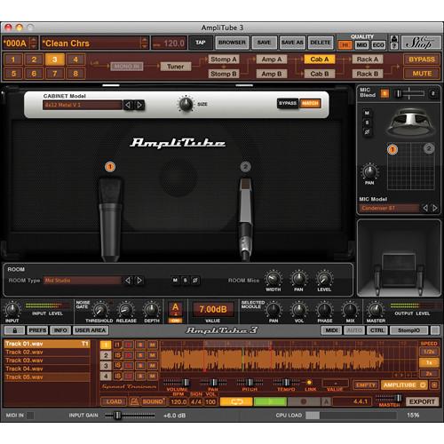The width and height of the screenshot is (444, 444).
Task: Click the lock icon beside PREFS
Action: (x=14, y=330)
